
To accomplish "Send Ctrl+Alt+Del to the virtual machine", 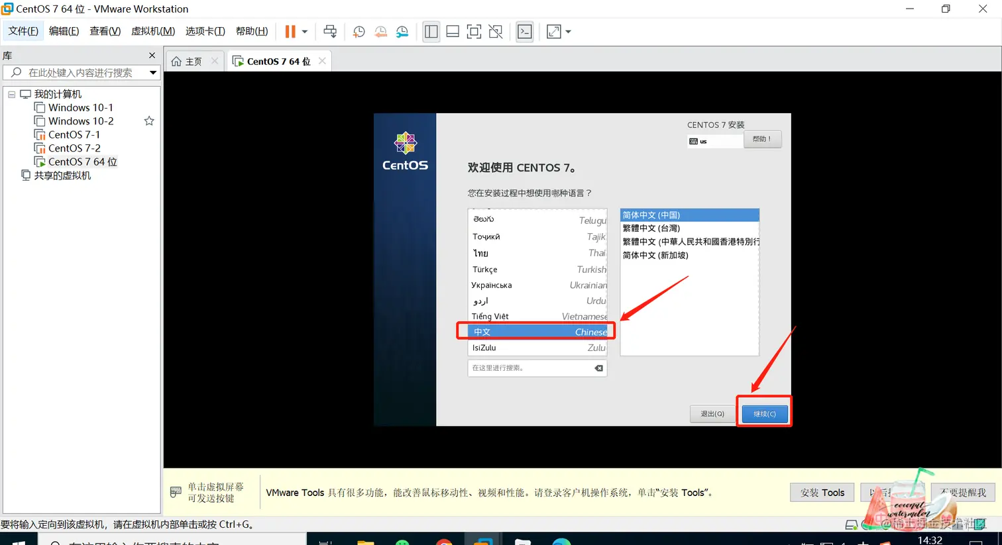I will 330,31.
